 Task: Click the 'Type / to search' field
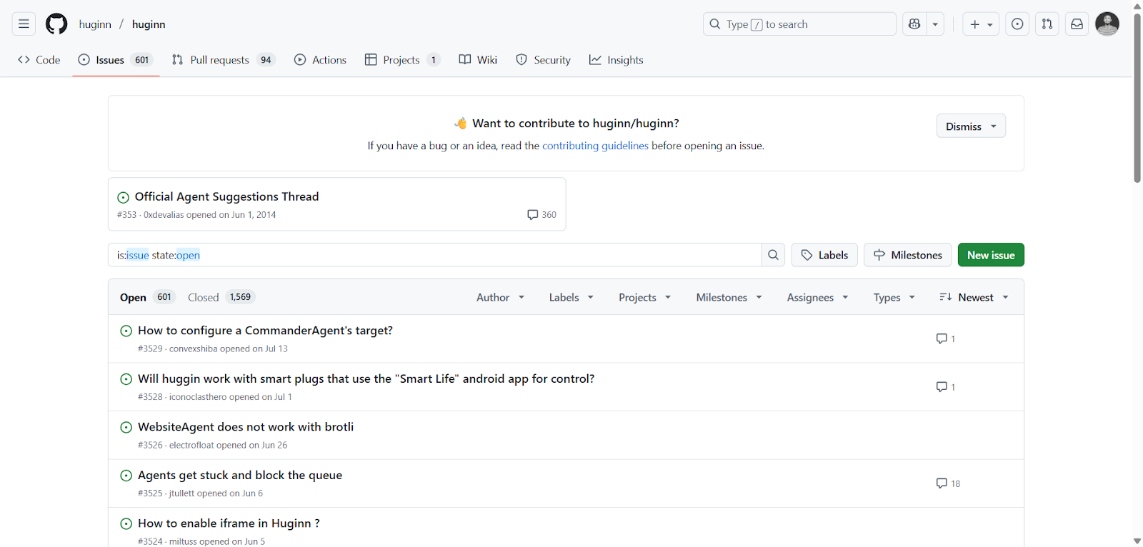click(x=799, y=24)
